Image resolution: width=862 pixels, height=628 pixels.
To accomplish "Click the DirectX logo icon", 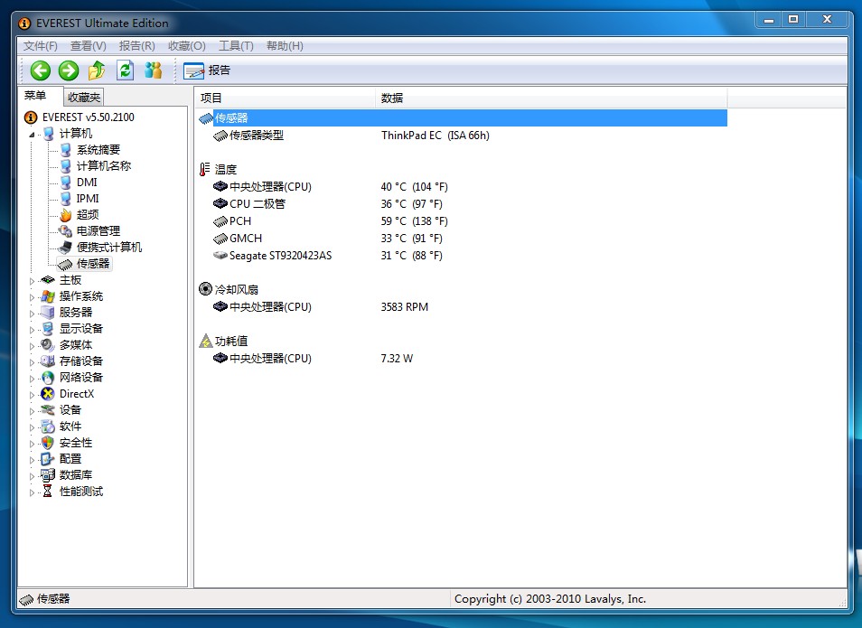I will point(48,394).
